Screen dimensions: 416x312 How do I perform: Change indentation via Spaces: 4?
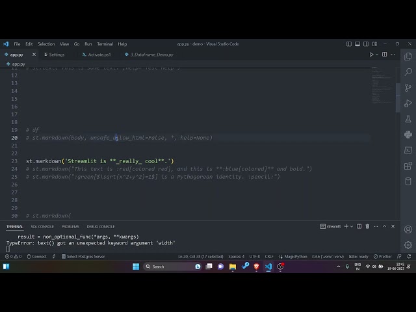point(236,257)
